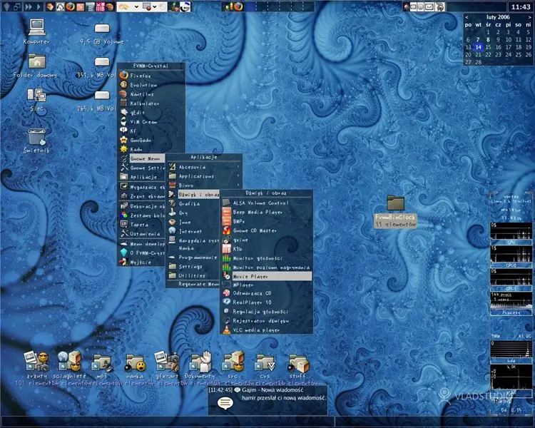Click the knight helmet tray icon
Viewport: 535px width, 428px height.
tap(439, 6)
